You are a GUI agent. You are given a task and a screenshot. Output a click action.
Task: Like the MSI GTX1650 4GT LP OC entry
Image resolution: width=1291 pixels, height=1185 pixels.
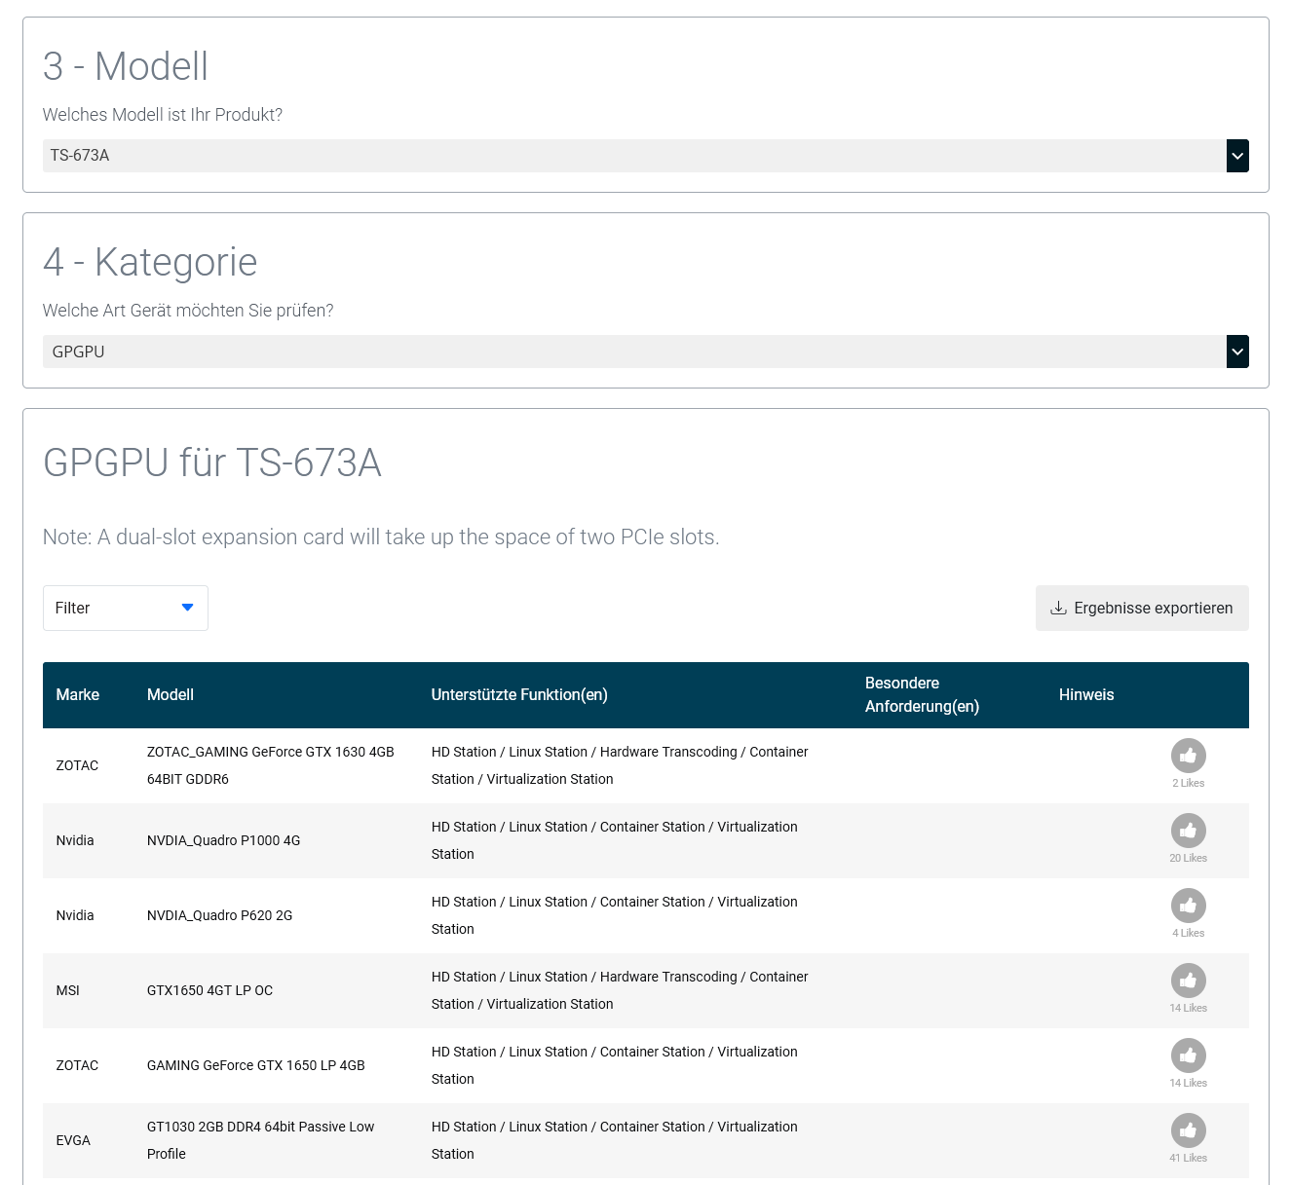(x=1188, y=981)
